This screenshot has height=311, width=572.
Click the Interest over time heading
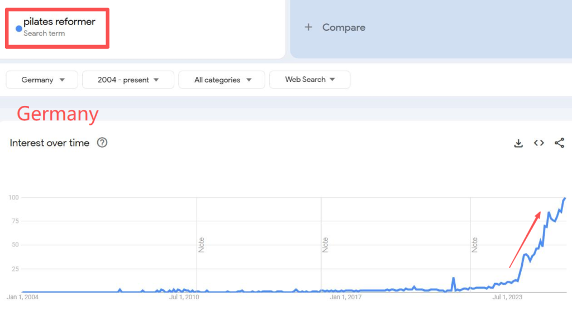point(50,143)
